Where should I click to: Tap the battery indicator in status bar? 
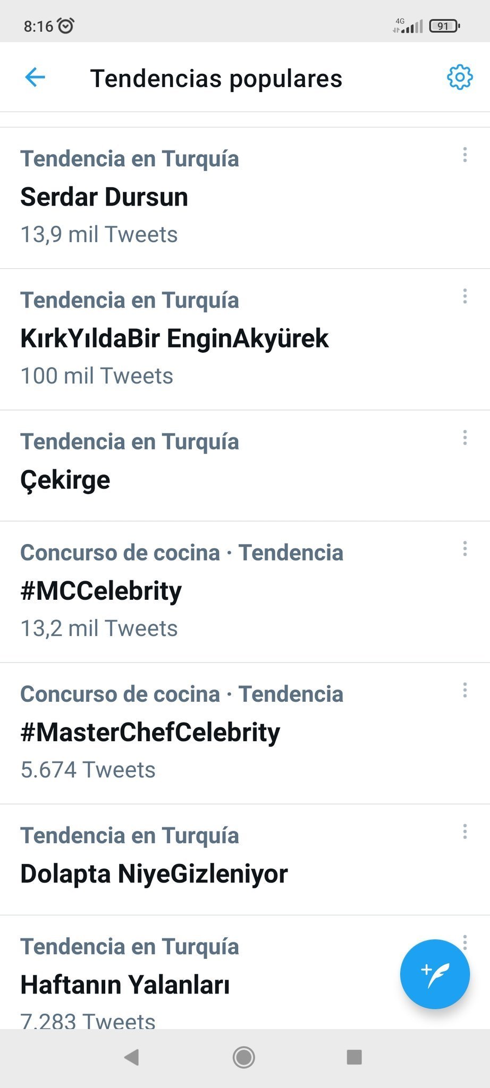(444, 25)
